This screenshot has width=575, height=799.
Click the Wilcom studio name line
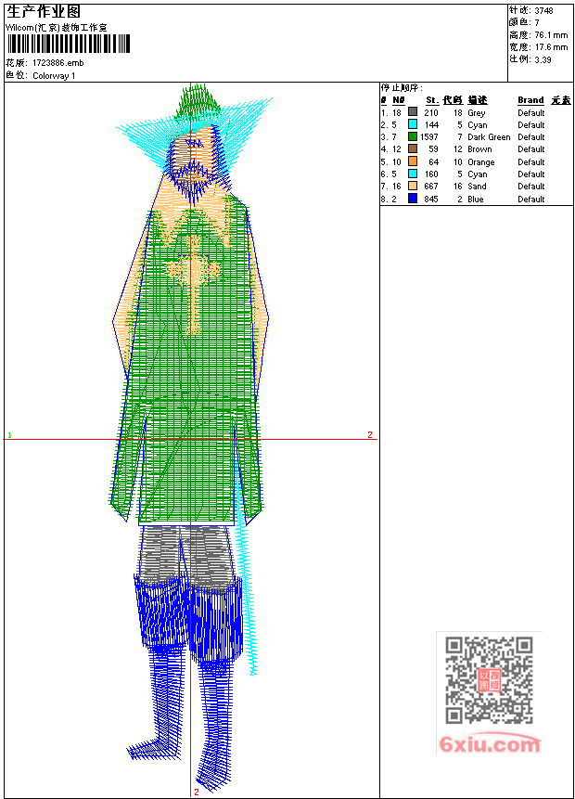pos(56,28)
